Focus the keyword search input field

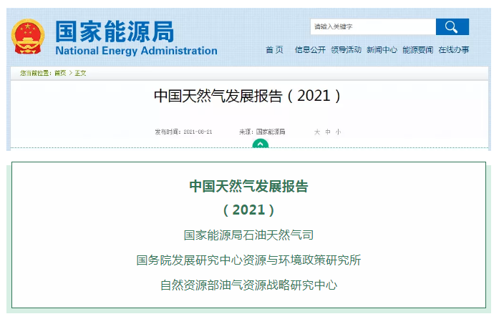(373, 26)
